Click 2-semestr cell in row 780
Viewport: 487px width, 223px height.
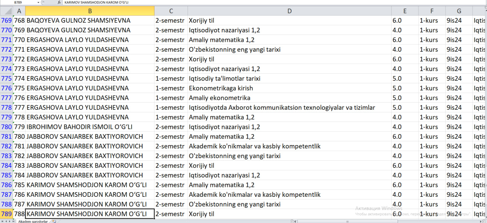[170, 127]
